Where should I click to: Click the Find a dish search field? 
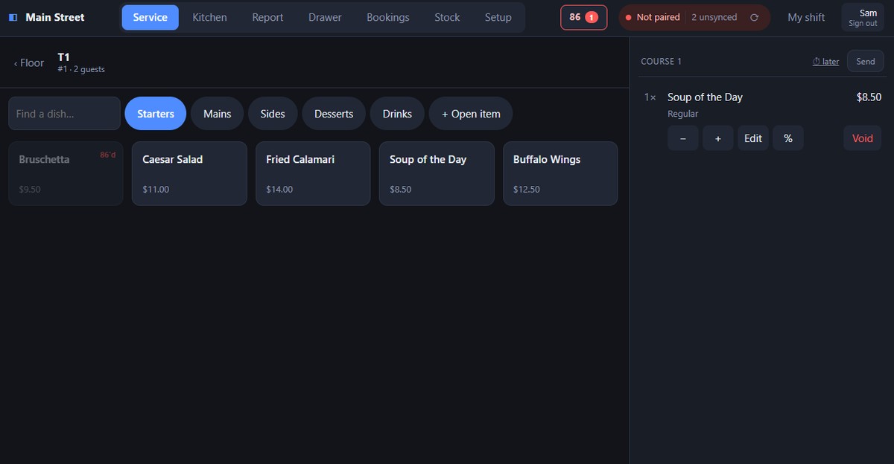[64, 114]
